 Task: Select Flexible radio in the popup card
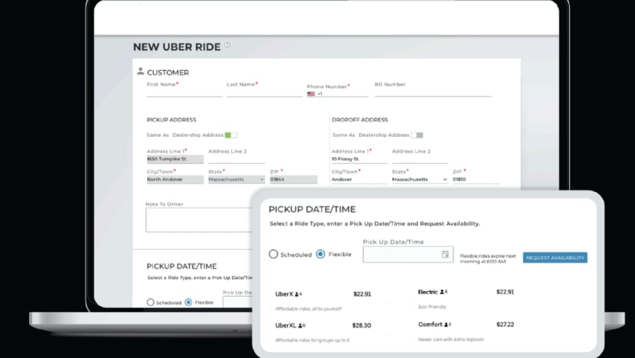(320, 254)
